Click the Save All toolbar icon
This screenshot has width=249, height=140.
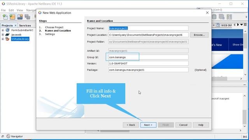(27, 17)
